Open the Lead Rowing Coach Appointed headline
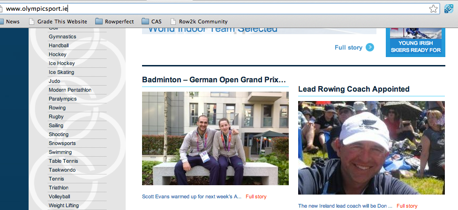Image resolution: width=458 pixels, height=210 pixels. point(353,89)
